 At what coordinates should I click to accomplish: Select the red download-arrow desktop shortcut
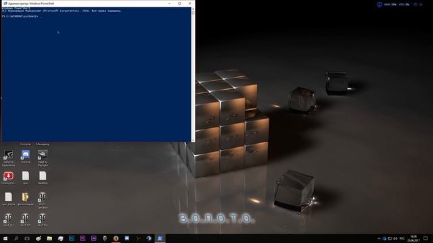point(8,178)
